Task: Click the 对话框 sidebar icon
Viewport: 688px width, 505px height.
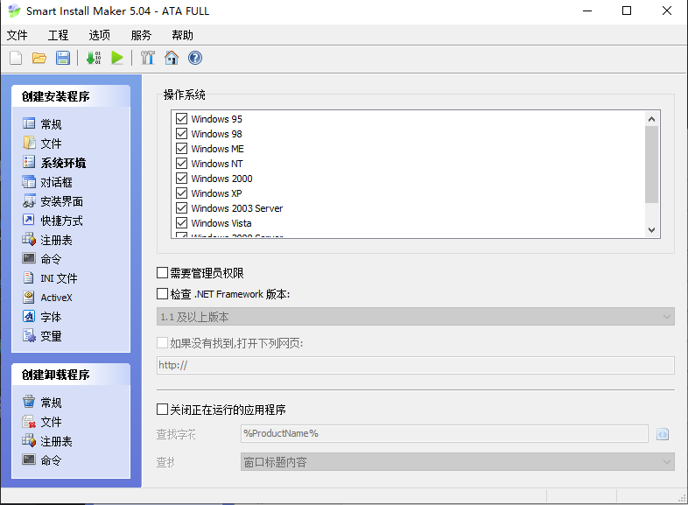Action: click(29, 181)
